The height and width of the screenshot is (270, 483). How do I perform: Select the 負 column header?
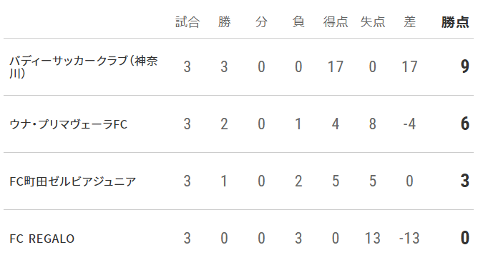(298, 22)
